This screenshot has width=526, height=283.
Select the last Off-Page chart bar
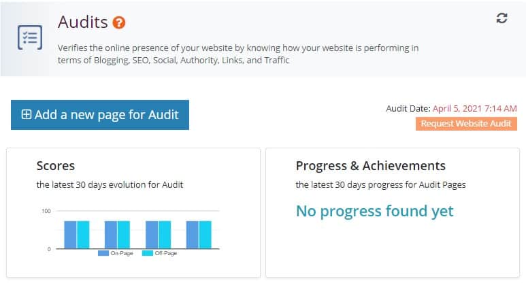coord(206,235)
